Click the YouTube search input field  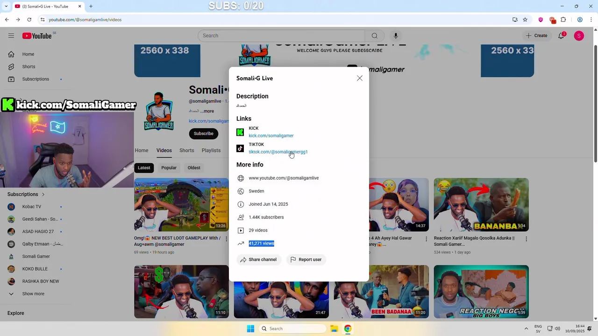281,36
